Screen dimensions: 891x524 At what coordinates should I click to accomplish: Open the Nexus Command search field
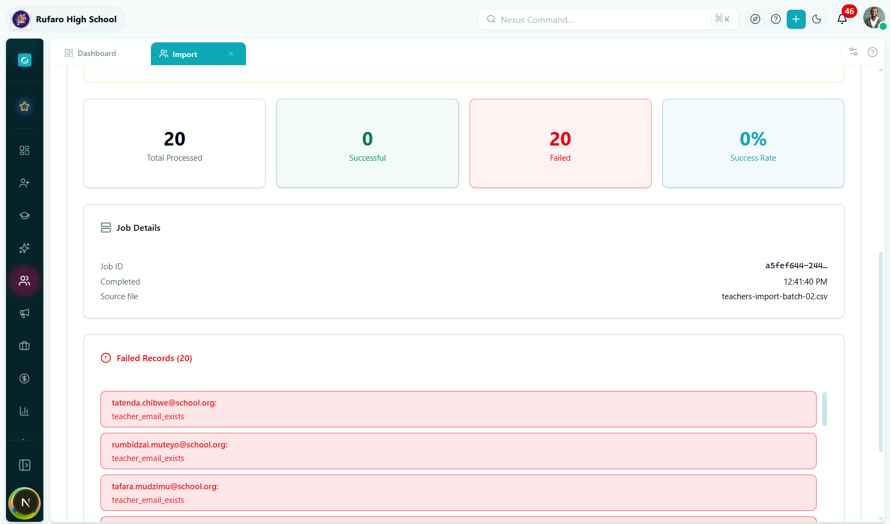point(608,20)
